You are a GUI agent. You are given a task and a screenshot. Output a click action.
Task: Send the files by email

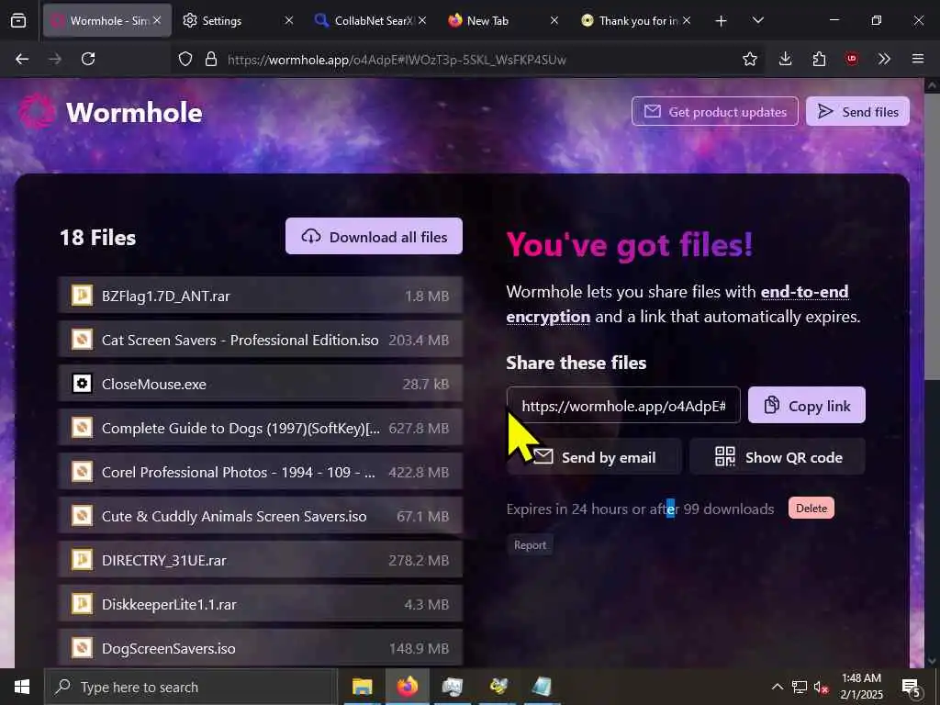coord(594,457)
